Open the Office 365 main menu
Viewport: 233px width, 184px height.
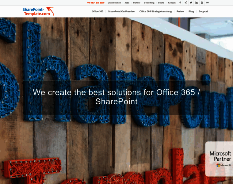[x=97, y=11]
